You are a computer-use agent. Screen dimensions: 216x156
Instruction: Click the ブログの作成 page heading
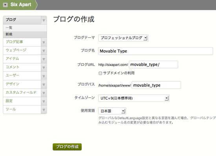(x=74, y=19)
